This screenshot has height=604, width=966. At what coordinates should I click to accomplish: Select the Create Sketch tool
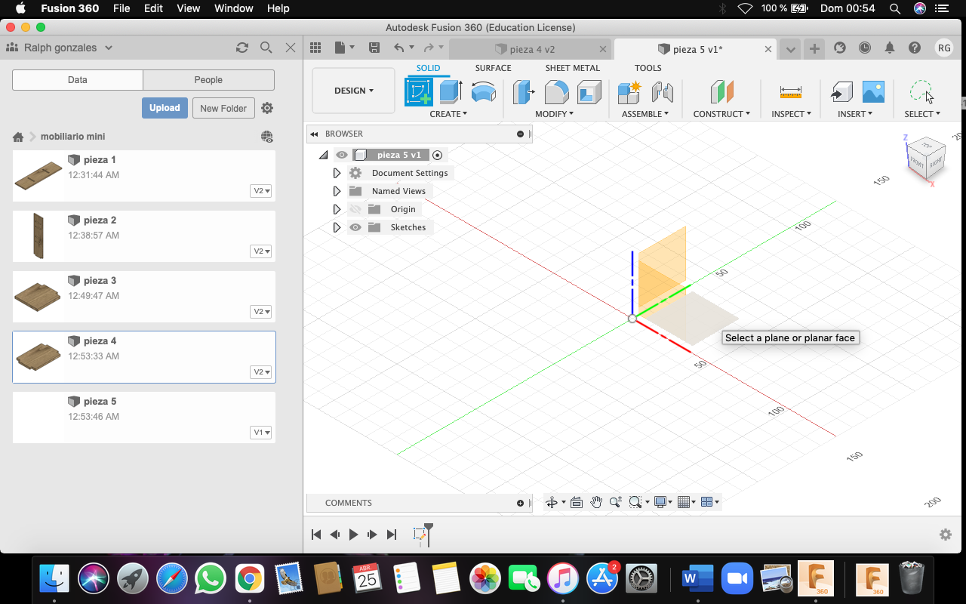click(x=419, y=92)
